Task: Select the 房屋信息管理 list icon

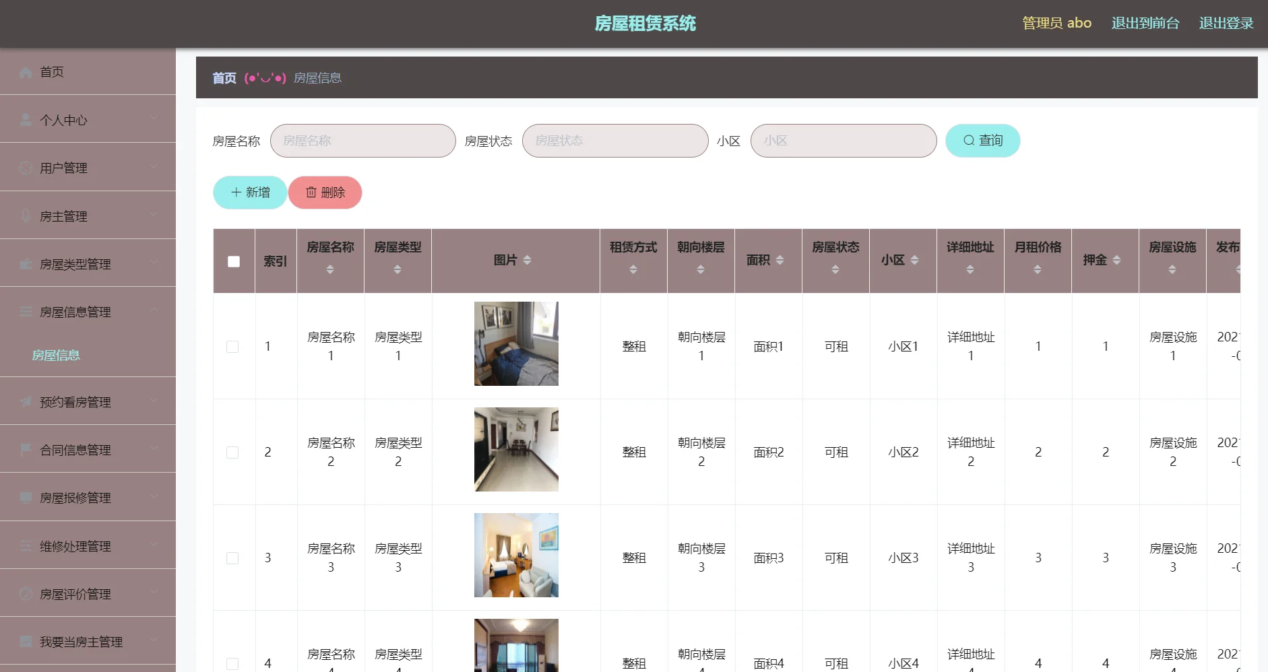Action: pos(25,312)
